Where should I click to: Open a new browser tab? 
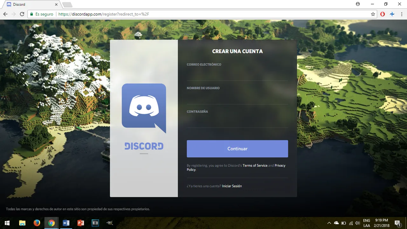[x=67, y=4]
